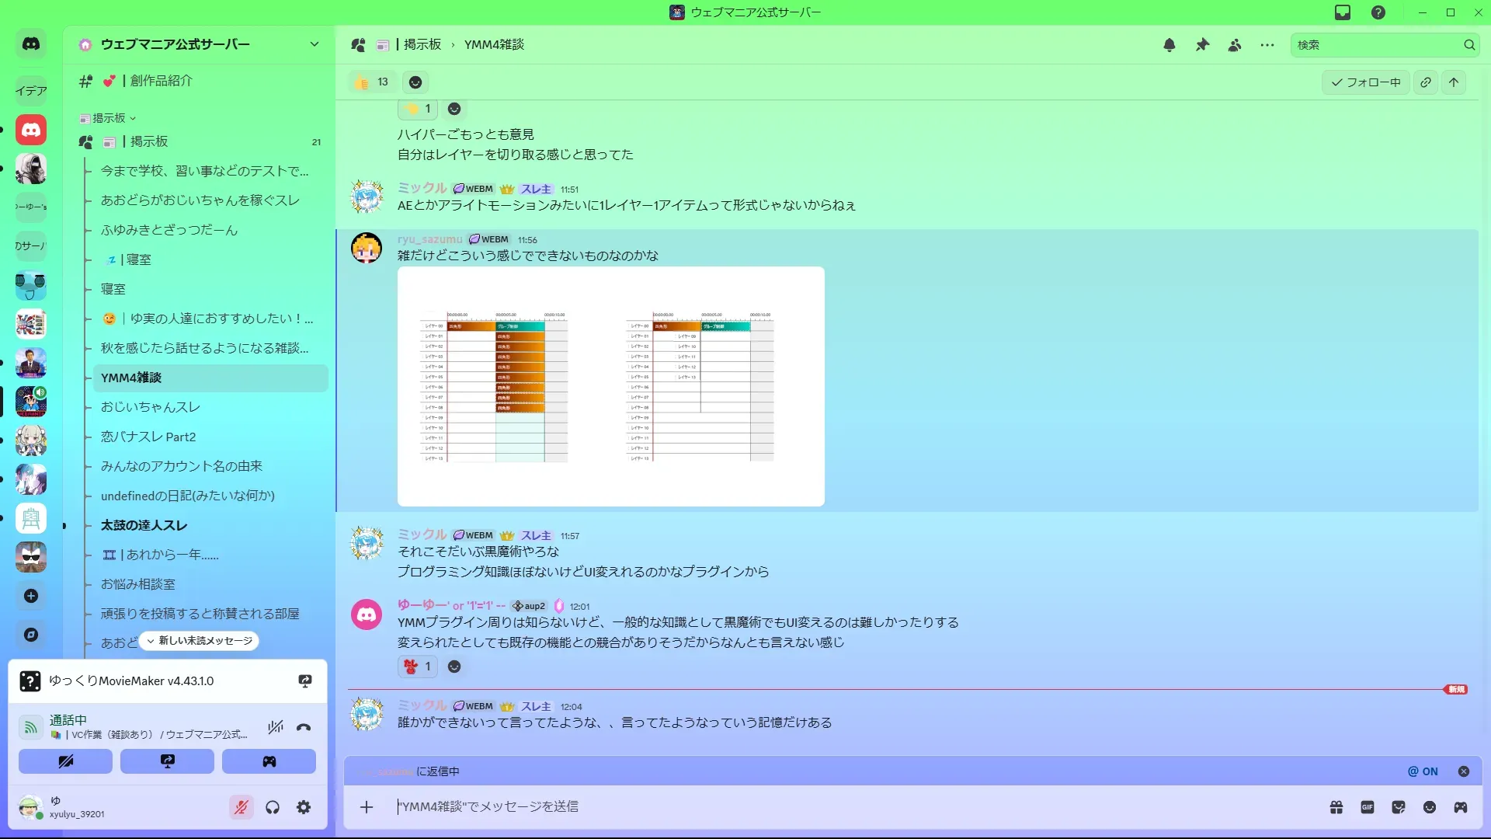
Task: Open pinned messages pin icon
Action: click(1202, 45)
